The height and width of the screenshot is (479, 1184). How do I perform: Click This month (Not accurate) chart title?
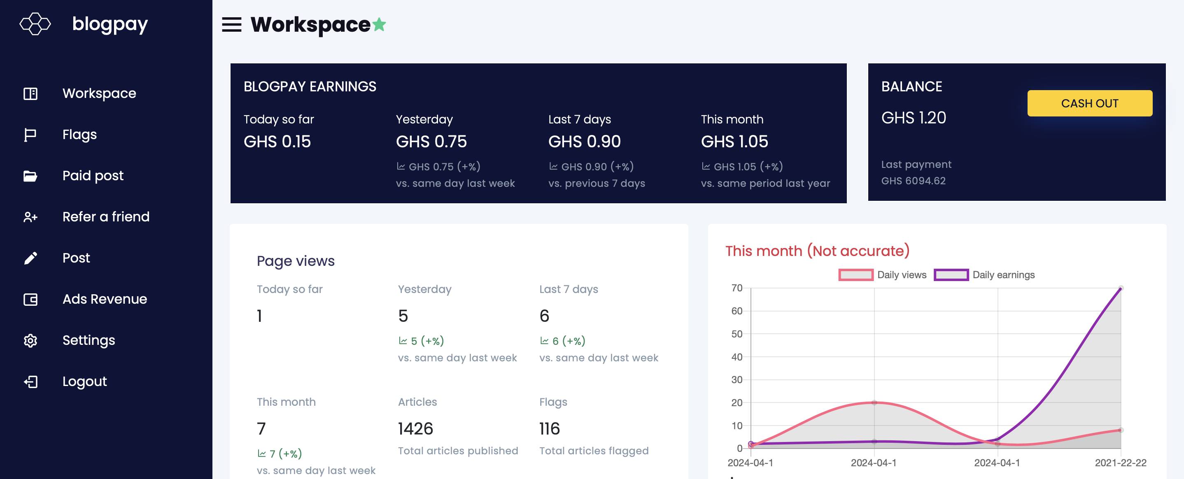[817, 251]
